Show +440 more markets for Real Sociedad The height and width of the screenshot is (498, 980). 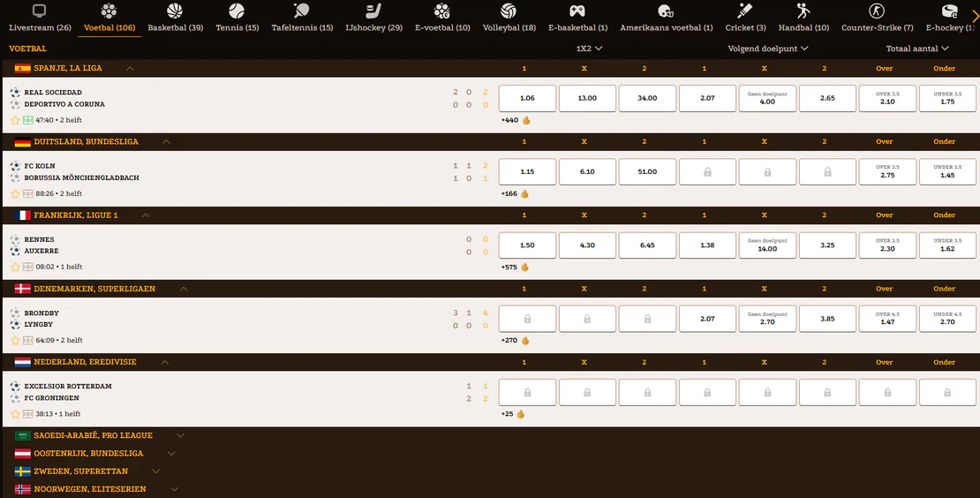pyautogui.click(x=516, y=120)
